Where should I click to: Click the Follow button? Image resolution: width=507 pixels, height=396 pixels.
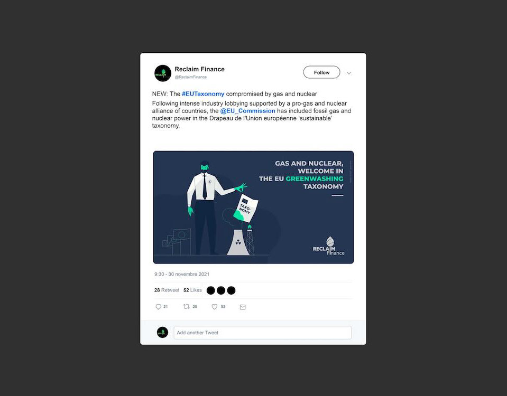pos(321,72)
